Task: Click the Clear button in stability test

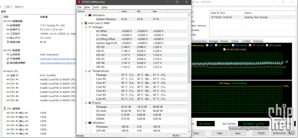Action: (x=220, y=133)
